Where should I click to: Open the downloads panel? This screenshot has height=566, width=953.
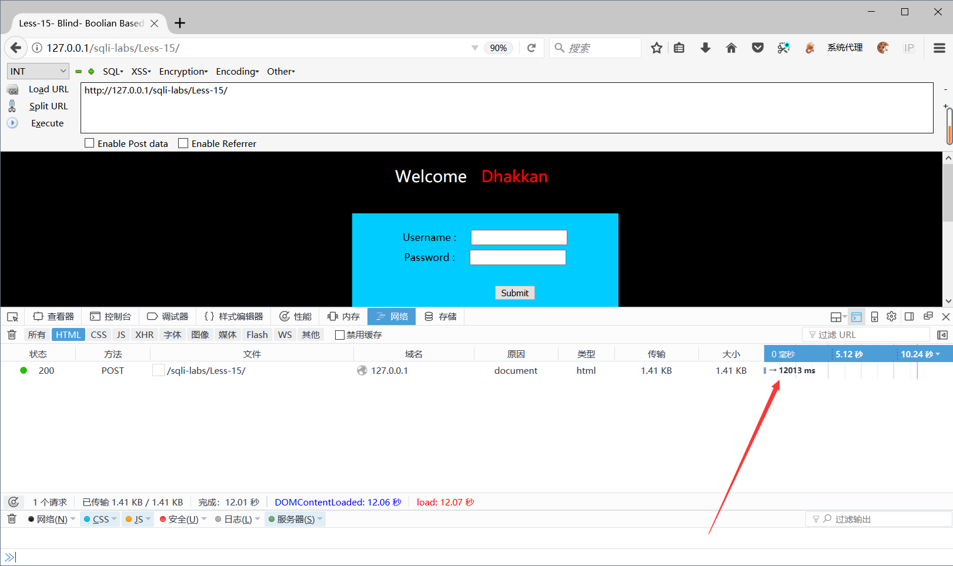[705, 48]
